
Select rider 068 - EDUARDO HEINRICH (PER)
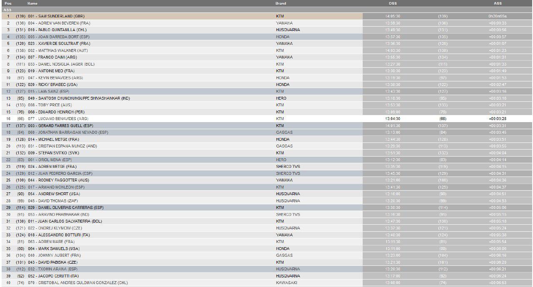pos(56,112)
